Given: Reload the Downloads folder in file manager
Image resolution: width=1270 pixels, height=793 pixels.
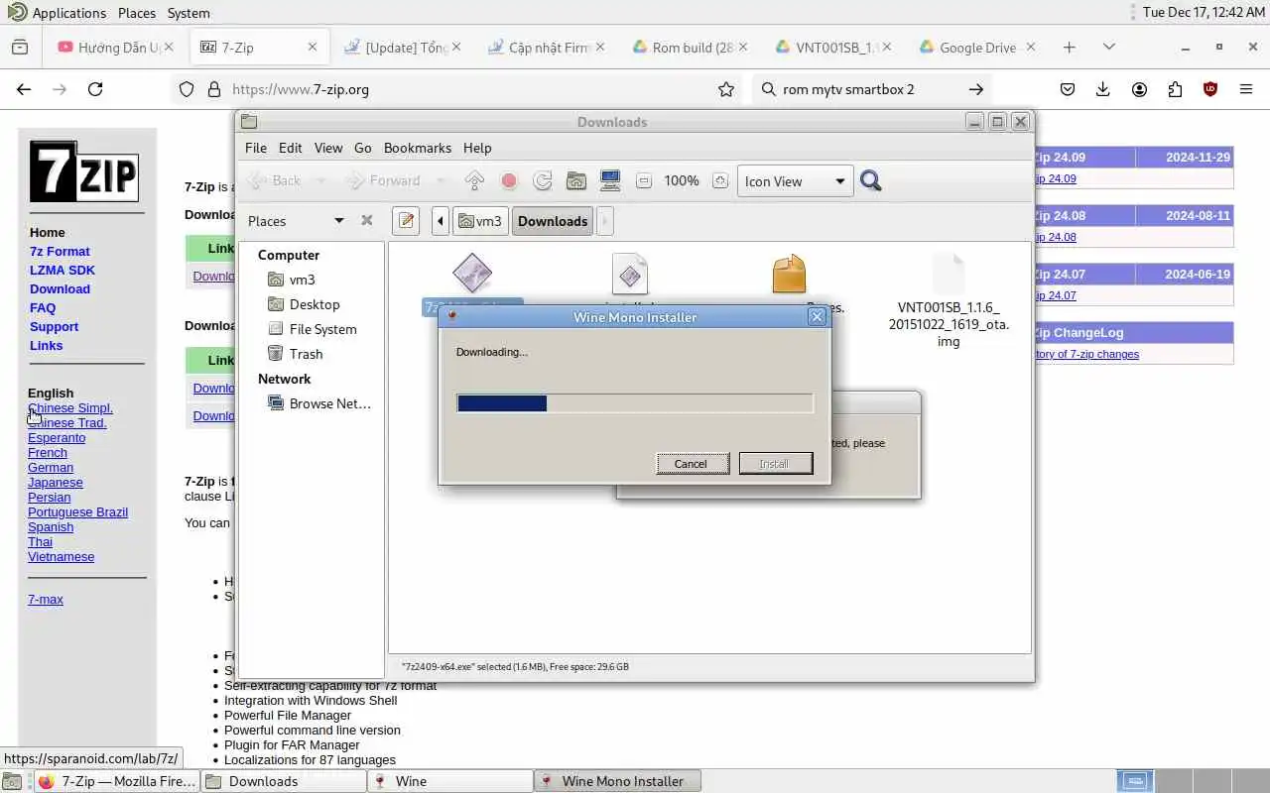Looking at the screenshot, I should (543, 180).
